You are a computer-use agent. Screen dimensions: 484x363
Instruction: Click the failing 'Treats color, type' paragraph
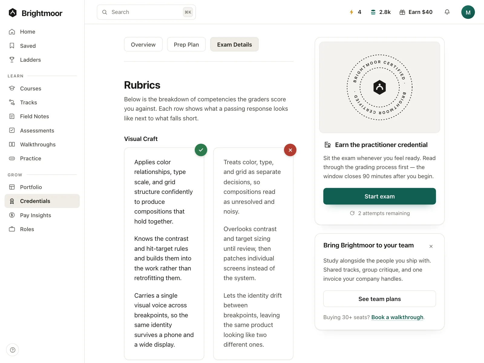coord(252,187)
